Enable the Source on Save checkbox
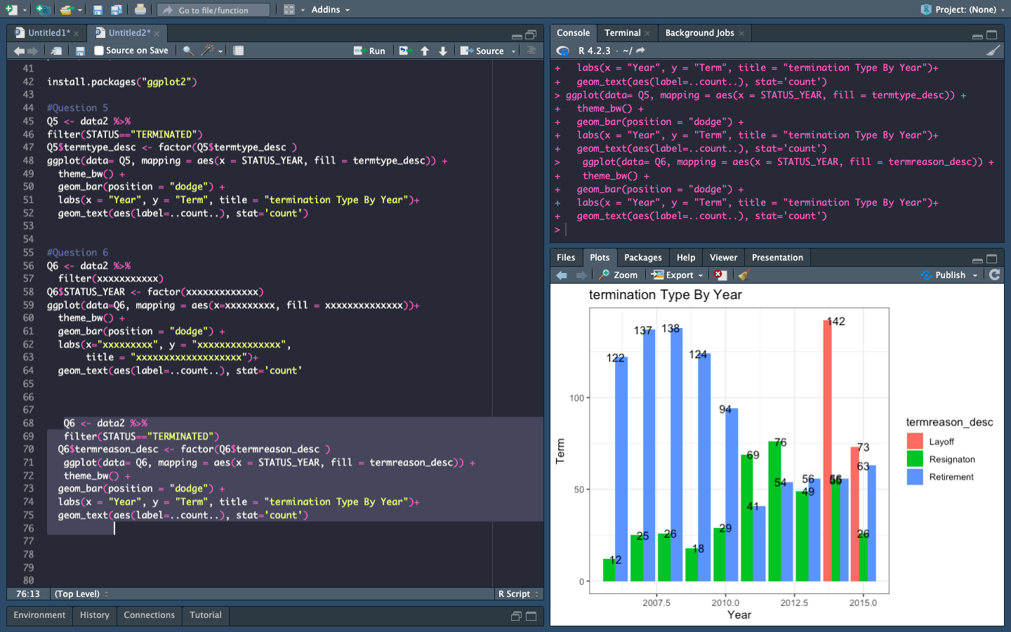 coord(99,51)
